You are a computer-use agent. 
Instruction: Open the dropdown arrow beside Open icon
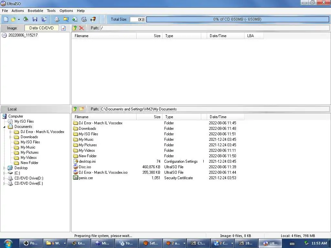pos(19,19)
